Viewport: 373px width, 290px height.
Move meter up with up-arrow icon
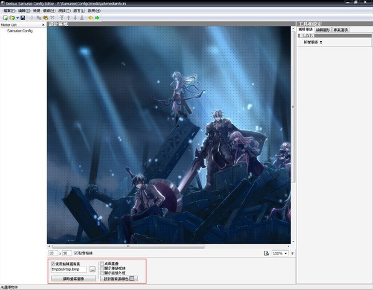[x=68, y=18]
